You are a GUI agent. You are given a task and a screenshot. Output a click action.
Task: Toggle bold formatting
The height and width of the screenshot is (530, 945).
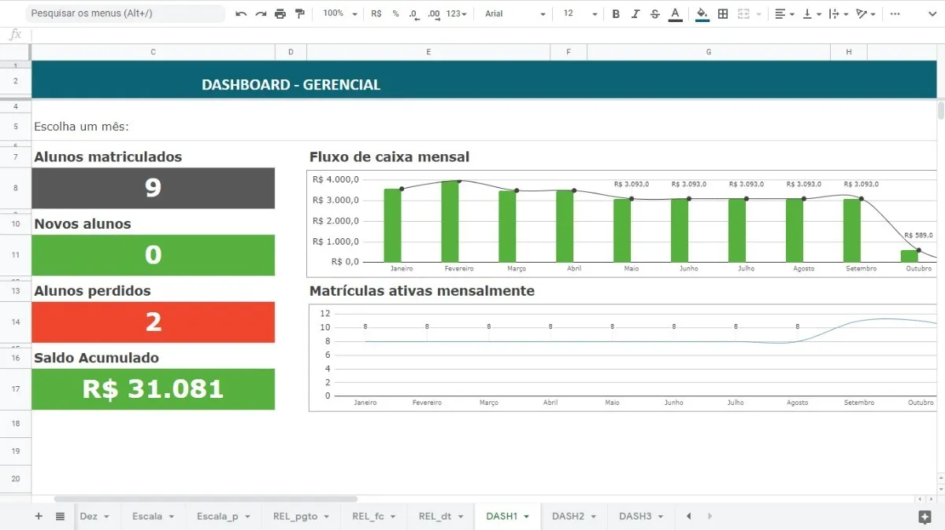616,14
